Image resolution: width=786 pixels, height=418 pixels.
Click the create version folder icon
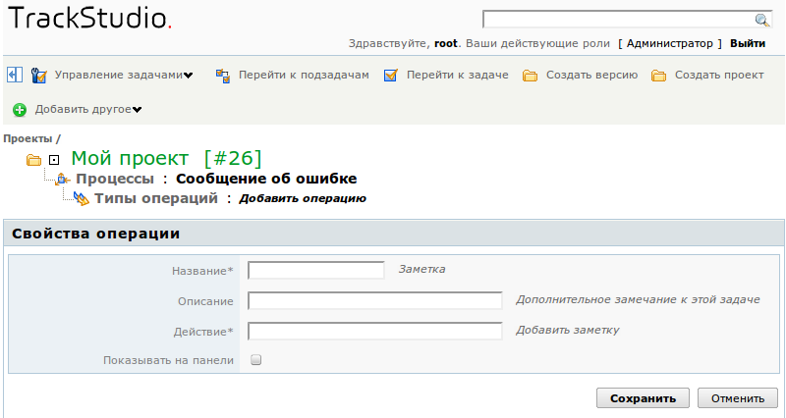[531, 76]
